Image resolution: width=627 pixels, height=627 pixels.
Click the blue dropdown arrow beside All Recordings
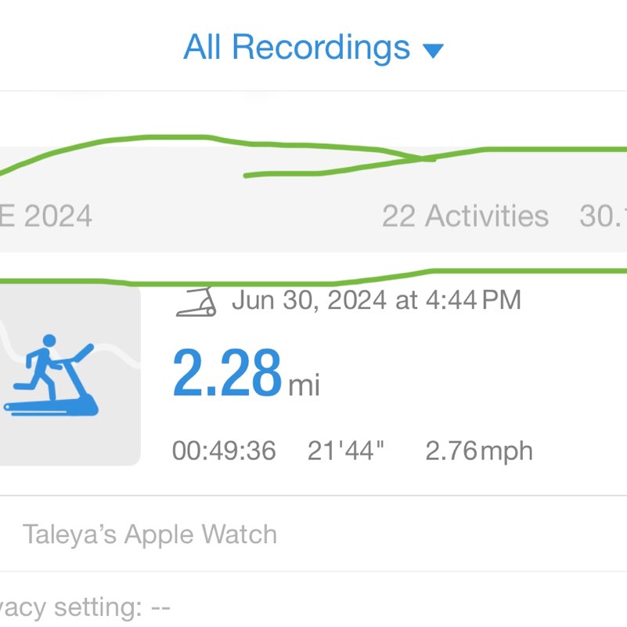click(433, 51)
